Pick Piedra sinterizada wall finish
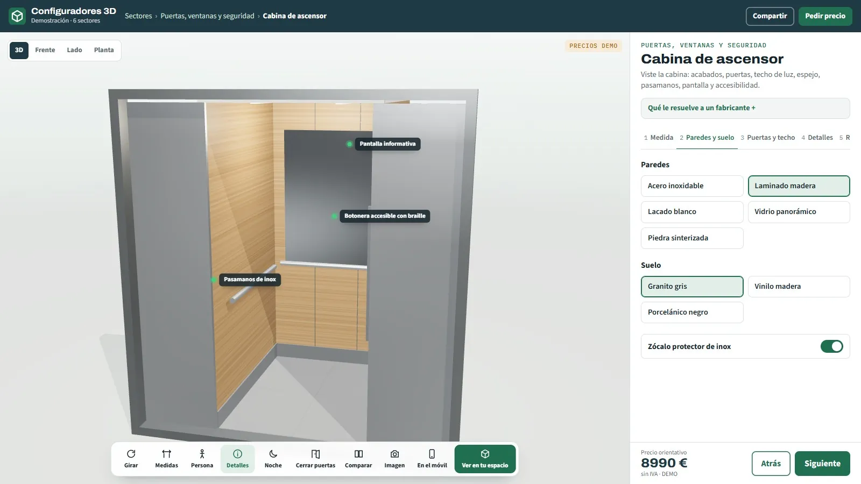861x484 pixels. [692, 238]
